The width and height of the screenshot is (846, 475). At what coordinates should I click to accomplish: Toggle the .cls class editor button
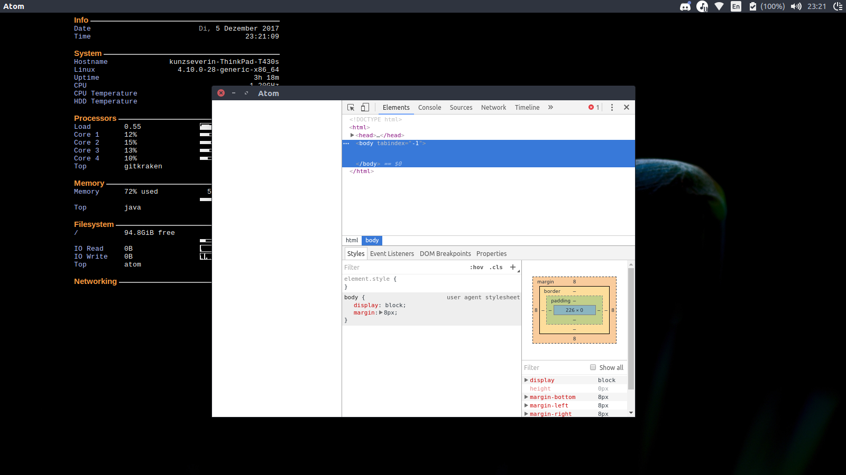coord(496,267)
